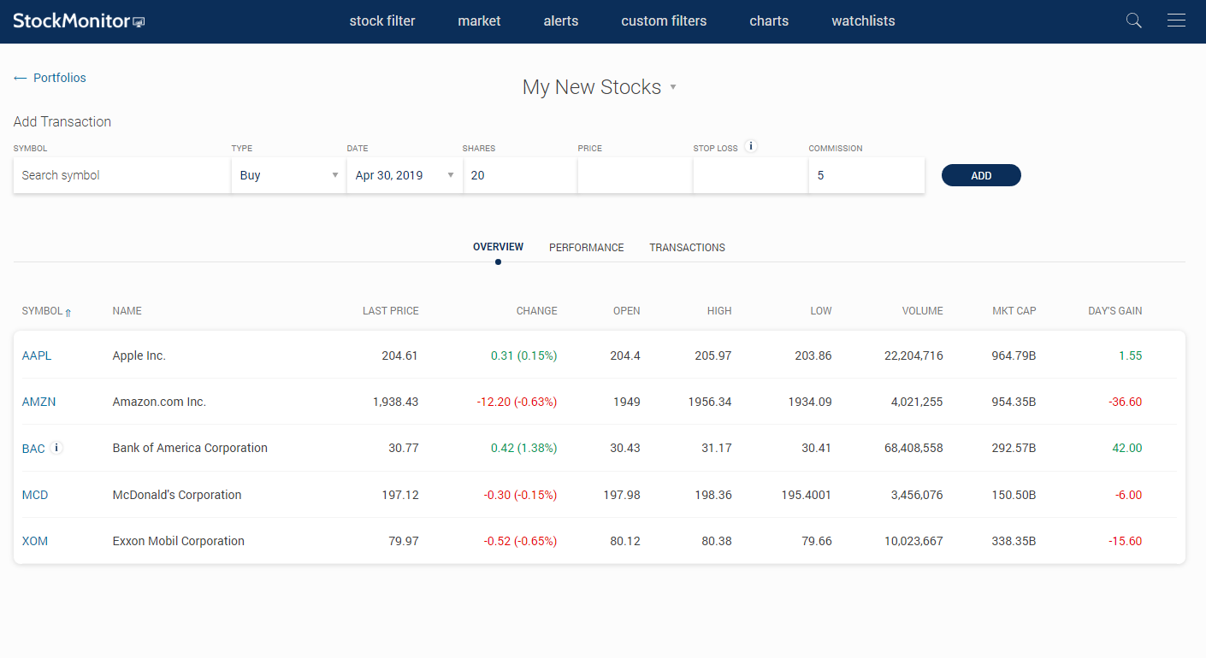The width and height of the screenshot is (1206, 658).
Task: Focus the Search symbol field
Action: tap(122, 175)
